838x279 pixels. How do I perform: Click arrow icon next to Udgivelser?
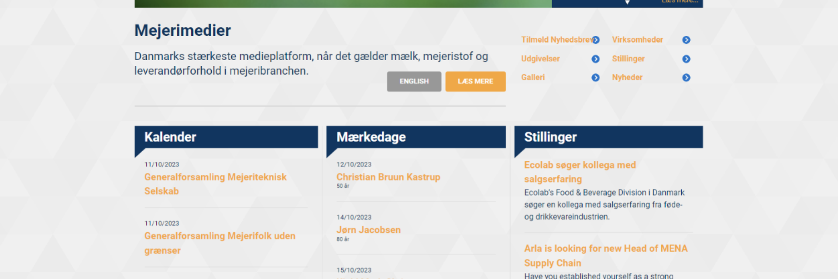595,59
